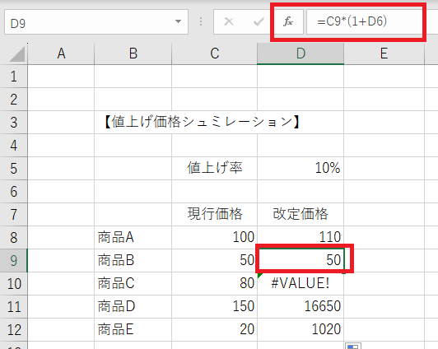Select revised price cell showing 1020
The width and height of the screenshot is (438, 349).
point(301,330)
